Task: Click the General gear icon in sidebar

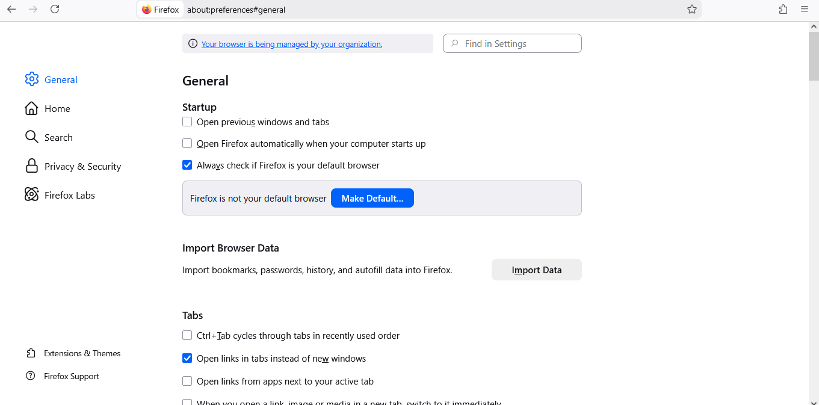Action: [x=31, y=79]
